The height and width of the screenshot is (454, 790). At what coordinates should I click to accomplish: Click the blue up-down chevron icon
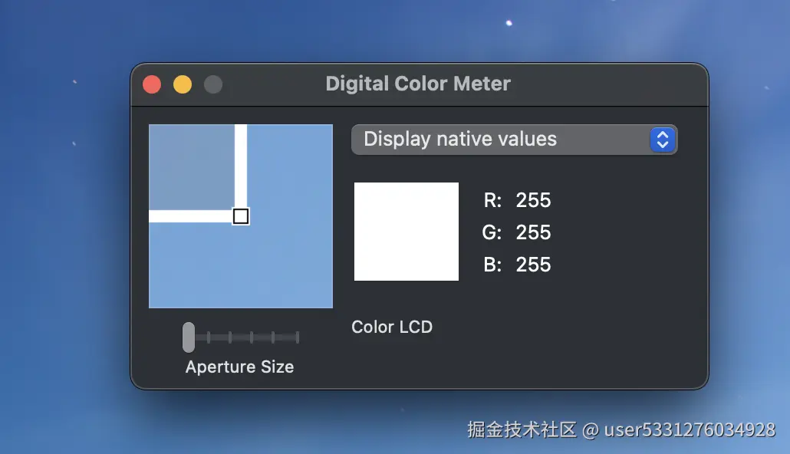663,140
